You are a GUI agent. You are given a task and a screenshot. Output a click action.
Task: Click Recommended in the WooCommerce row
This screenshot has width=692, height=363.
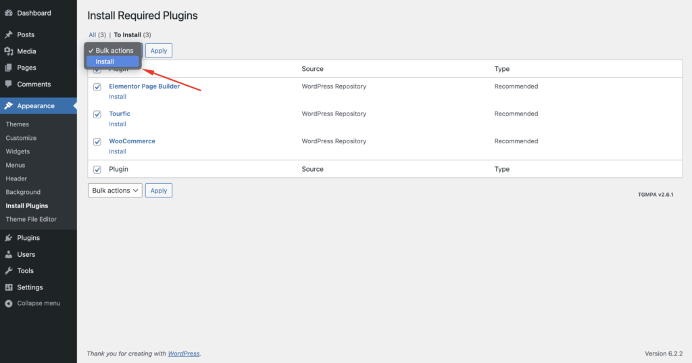pyautogui.click(x=516, y=141)
